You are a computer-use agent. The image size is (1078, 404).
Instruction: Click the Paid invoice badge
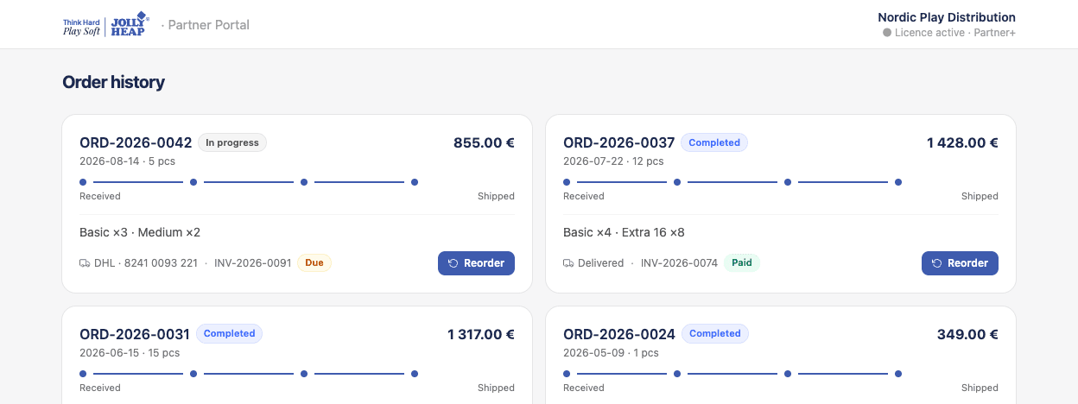click(741, 262)
